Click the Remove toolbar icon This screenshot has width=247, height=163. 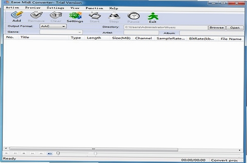(36, 17)
